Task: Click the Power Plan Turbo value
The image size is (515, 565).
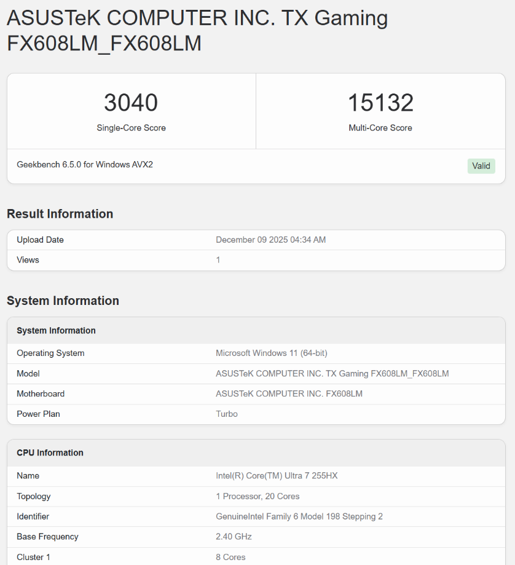Action: click(227, 414)
